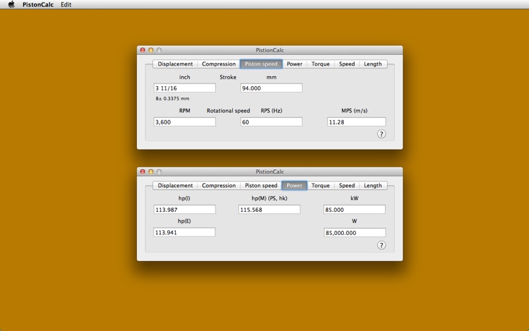Click the "Rotational speed" label
The height and width of the screenshot is (331, 529).
pos(228,111)
